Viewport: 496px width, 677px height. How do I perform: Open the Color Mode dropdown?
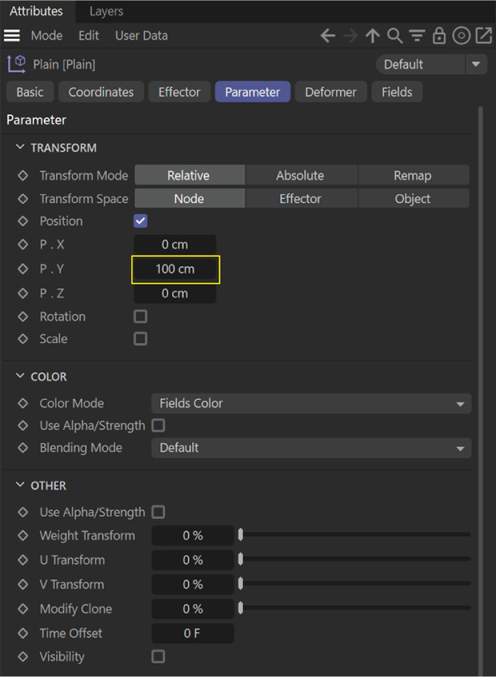(311, 403)
